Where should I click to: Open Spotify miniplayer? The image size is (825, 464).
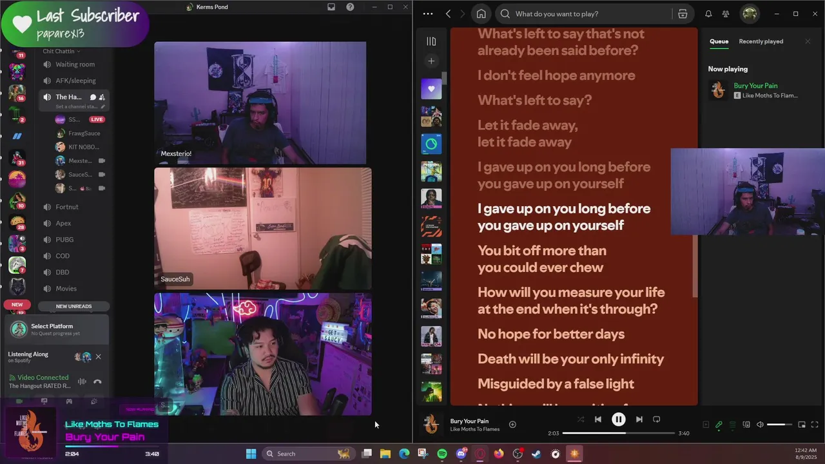(x=802, y=425)
